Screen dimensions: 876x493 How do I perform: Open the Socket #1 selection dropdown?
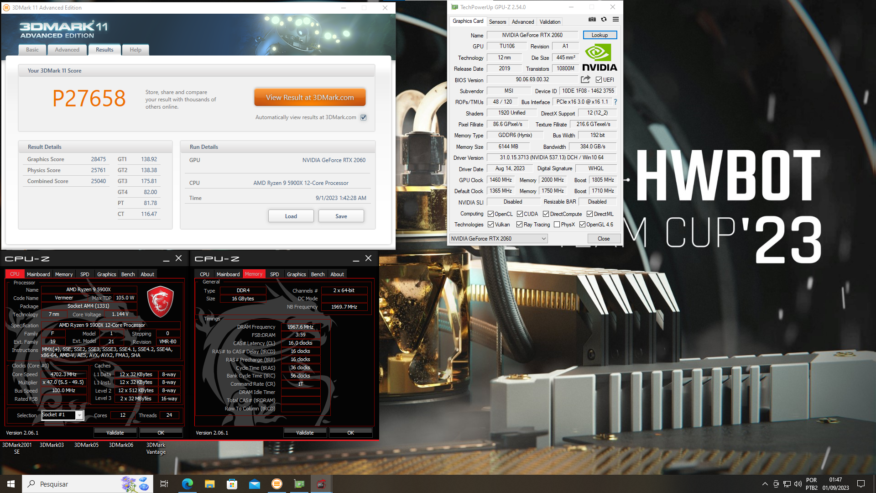tap(63, 415)
